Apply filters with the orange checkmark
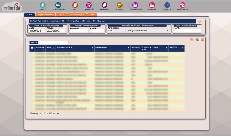 [x=200, y=21]
